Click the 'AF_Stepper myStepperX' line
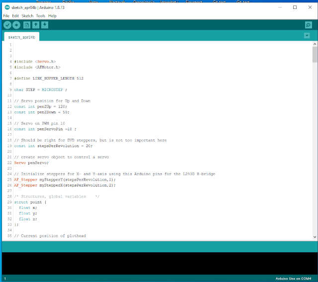Viewport: 318px width, 282px height. pos(65,186)
